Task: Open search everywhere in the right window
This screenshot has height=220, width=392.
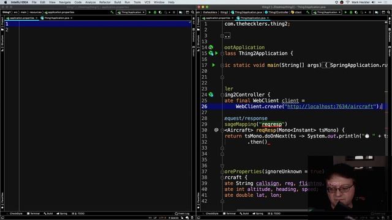Action: [x=388, y=12]
